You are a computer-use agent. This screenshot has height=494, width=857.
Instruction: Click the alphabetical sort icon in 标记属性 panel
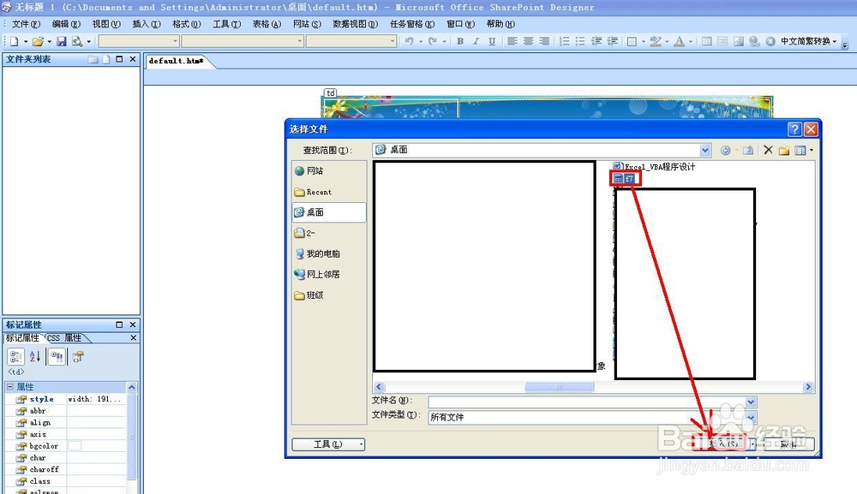click(34, 357)
